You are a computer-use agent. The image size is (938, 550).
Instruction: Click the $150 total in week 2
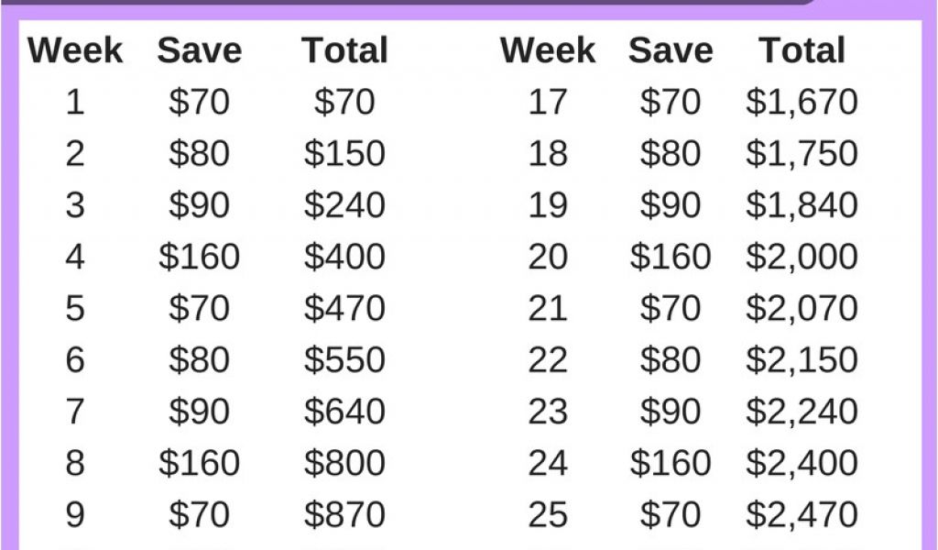(x=344, y=153)
